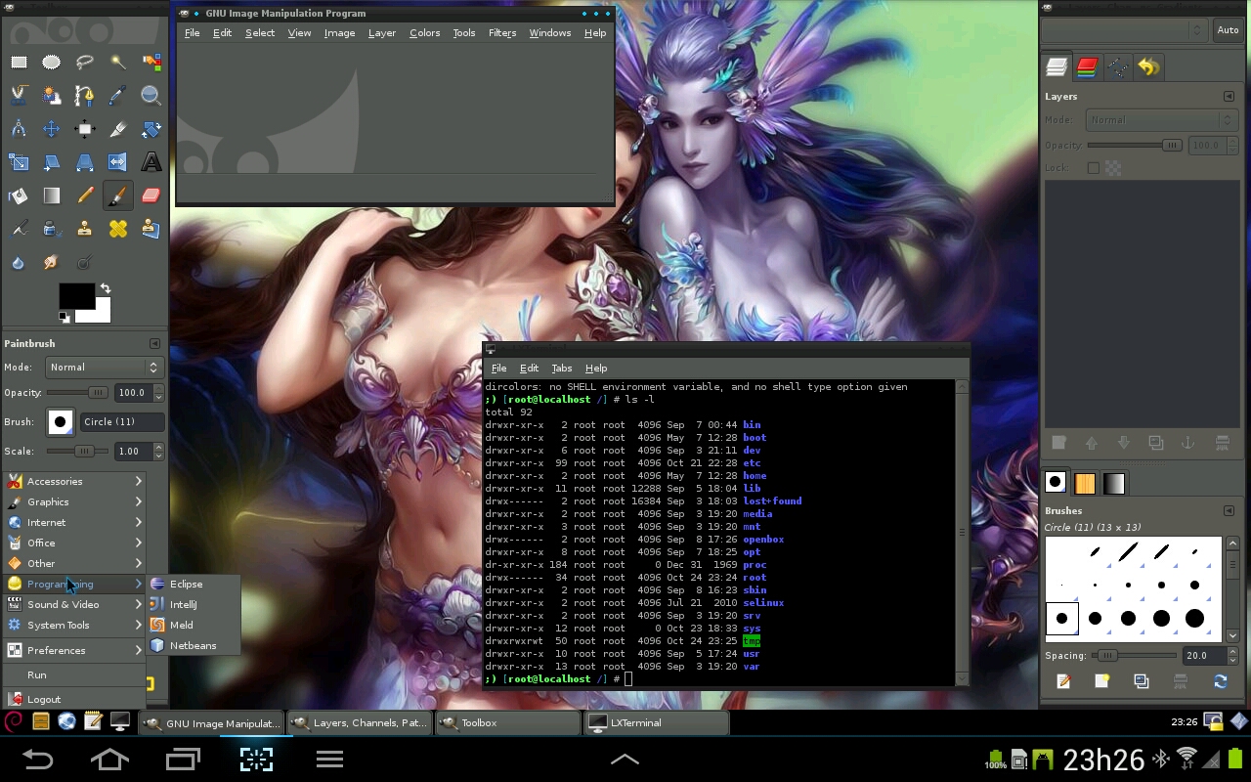1251x782 pixels.
Task: Adjust the Paintbrush Opacity slider
Action: pyautogui.click(x=78, y=393)
